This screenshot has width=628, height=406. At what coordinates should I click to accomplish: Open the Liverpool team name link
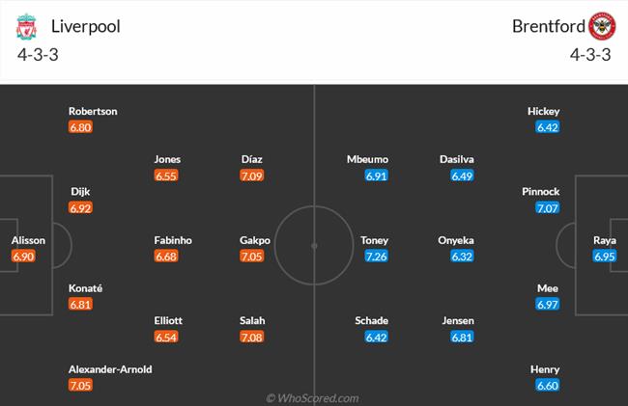(87, 26)
